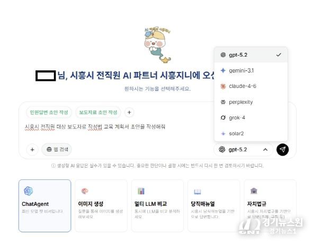Collapse the gpt-5.2 model selector chevron
Image resolution: width=313 pixels, height=245 pixels.
265,150
